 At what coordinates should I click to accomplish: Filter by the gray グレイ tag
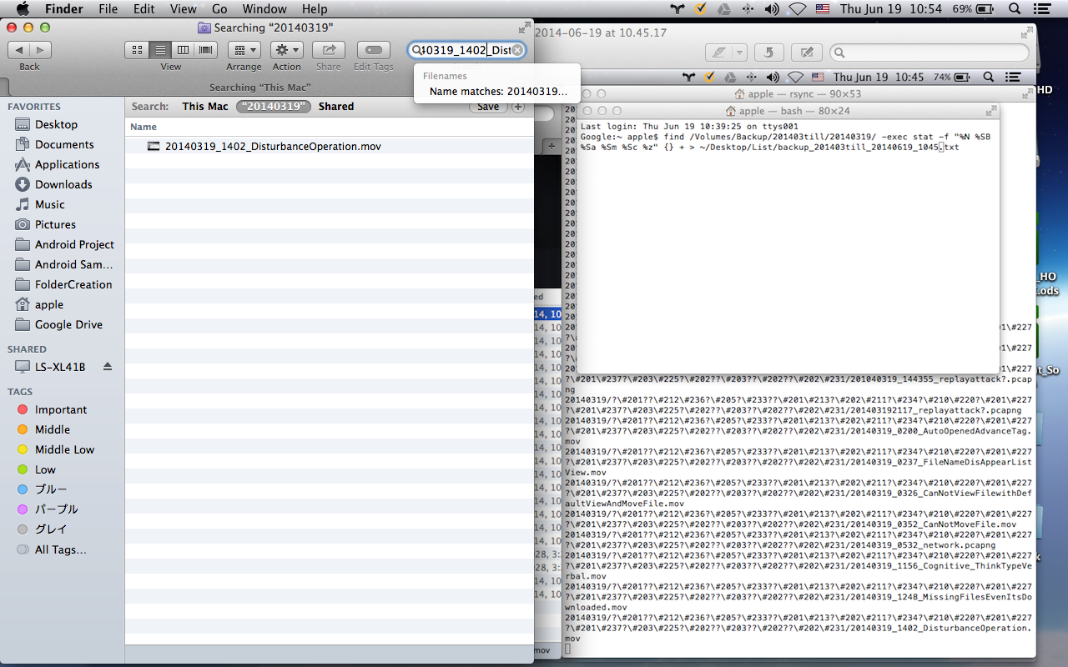pyautogui.click(x=51, y=529)
